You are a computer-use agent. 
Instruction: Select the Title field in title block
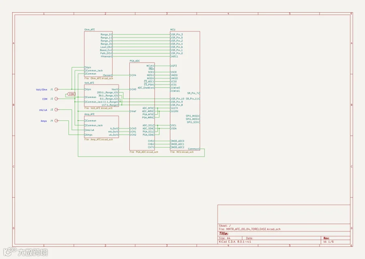click(x=224, y=233)
